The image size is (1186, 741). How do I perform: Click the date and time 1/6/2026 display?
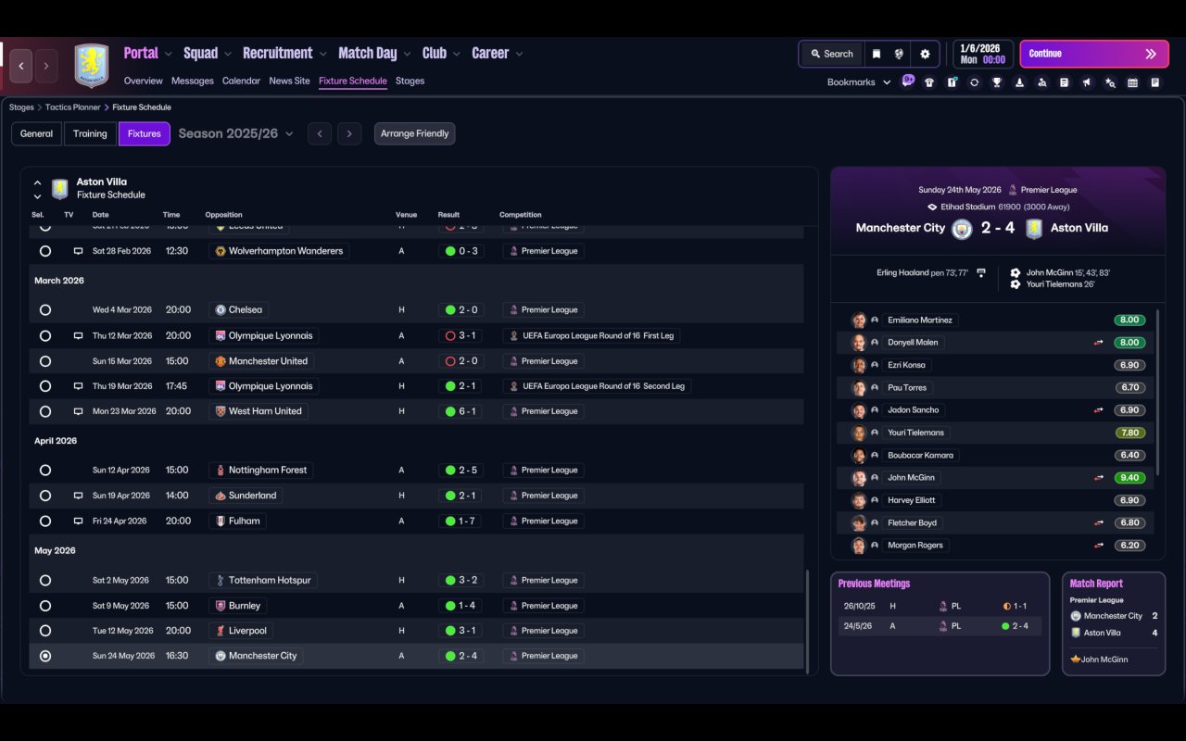pyautogui.click(x=982, y=54)
